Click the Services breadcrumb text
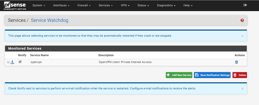This screenshot has width=259, height=105. [17, 20]
